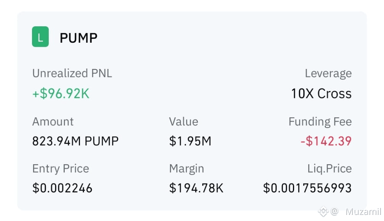Click the Amount label
The height and width of the screenshot is (221, 384).
tap(53, 122)
